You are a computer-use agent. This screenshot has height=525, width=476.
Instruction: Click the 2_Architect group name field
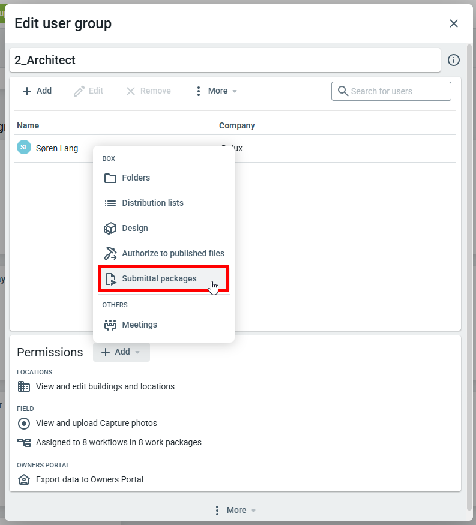(224, 60)
